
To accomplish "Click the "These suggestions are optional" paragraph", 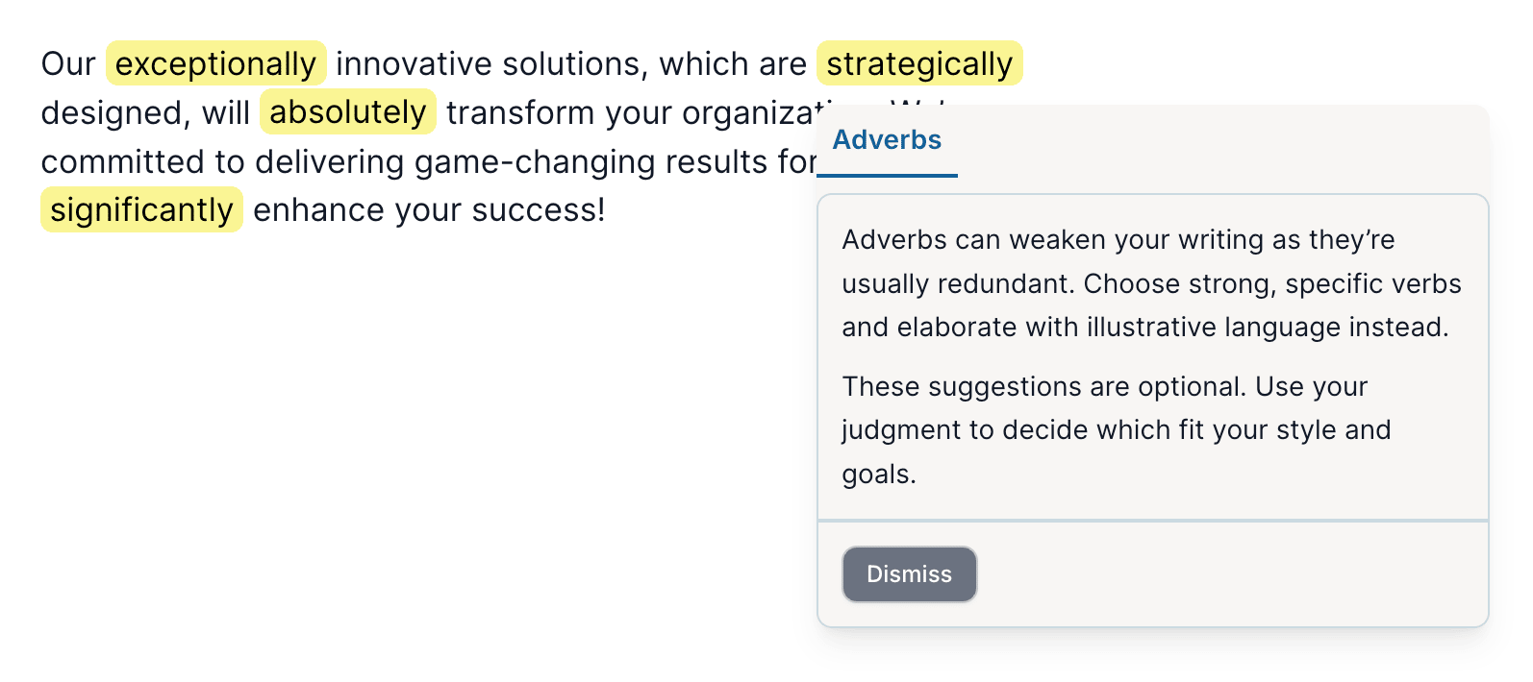I will (1116, 430).
